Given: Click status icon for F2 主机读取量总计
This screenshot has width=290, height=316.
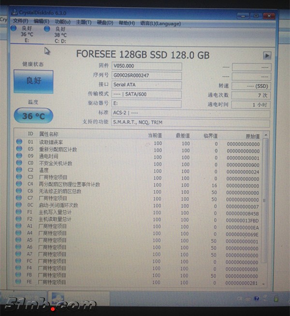Looking at the screenshot, I should pos(18,219).
